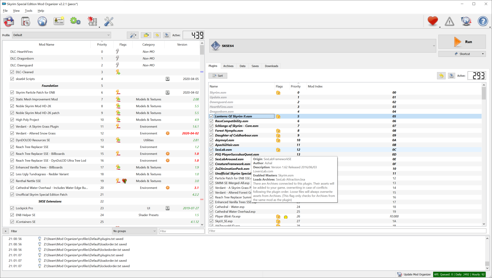The width and height of the screenshot is (492, 278).
Task: Open the File menu
Action: 5,11
